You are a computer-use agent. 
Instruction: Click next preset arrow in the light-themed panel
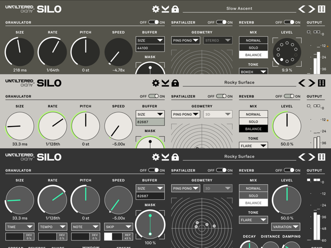[312, 83]
